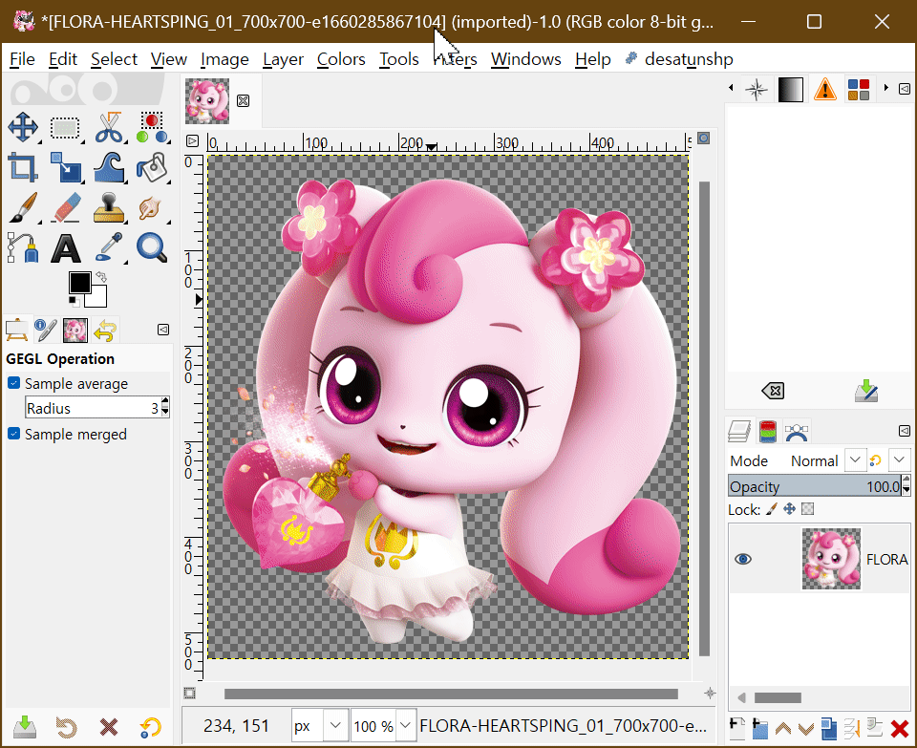
Task: Open the layers dock tab menu
Action: point(905,431)
